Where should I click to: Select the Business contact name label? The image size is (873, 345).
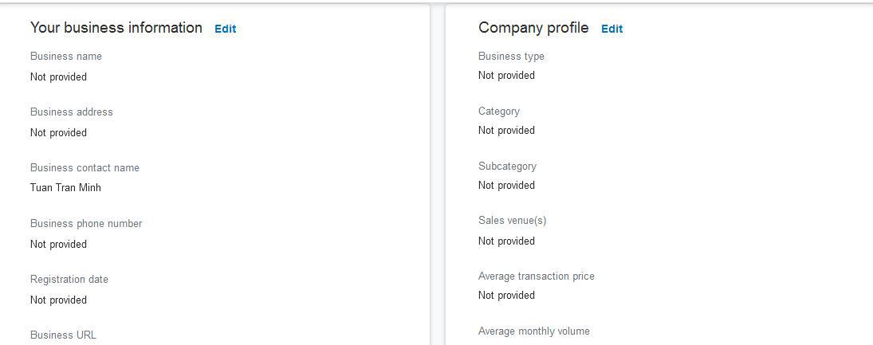(x=85, y=168)
